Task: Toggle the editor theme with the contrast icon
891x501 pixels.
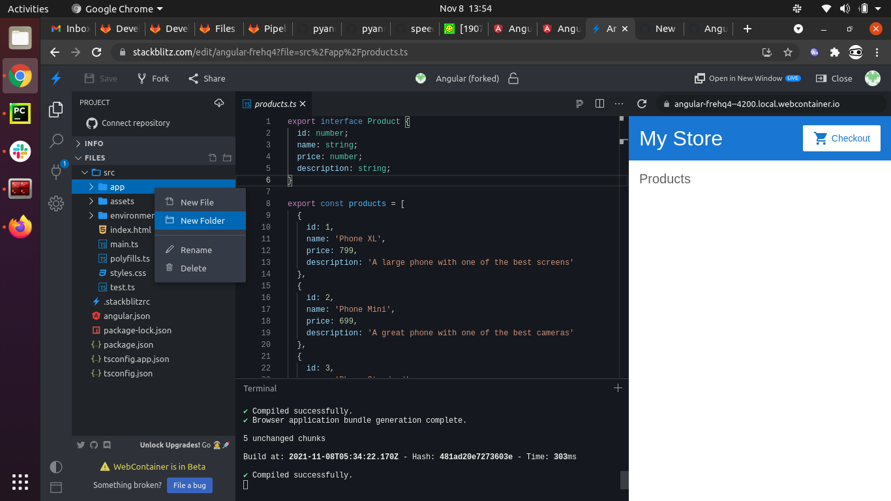Action: coord(56,467)
